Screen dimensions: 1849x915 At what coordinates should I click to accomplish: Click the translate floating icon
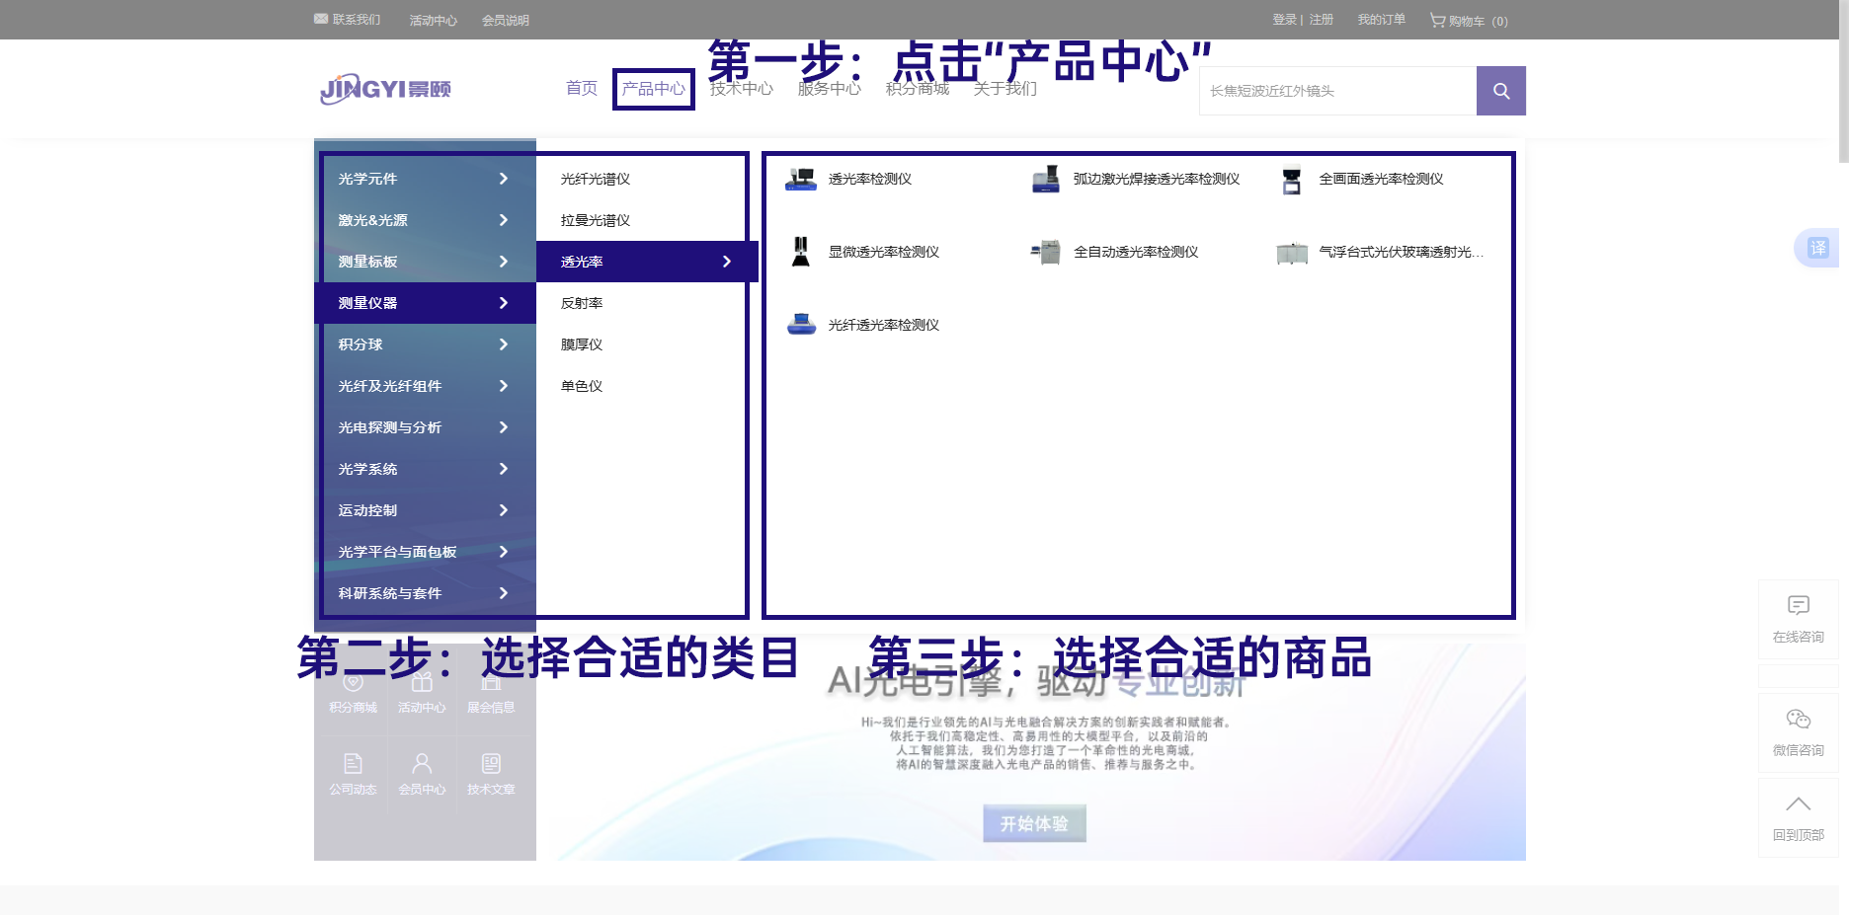click(x=1817, y=248)
